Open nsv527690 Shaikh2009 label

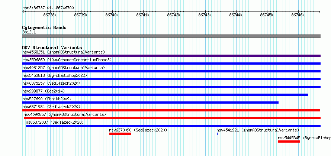[47, 99]
